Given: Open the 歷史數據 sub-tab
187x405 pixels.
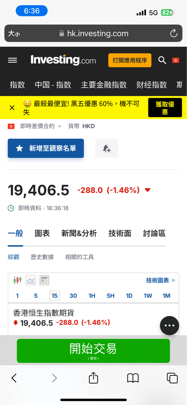Looking at the screenshot, I should [42, 257].
